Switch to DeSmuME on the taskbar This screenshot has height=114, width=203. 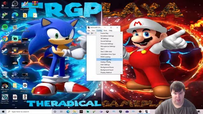147,111
